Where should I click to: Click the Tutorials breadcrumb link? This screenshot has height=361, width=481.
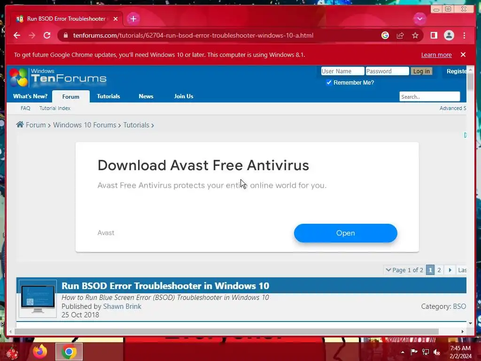click(x=136, y=125)
